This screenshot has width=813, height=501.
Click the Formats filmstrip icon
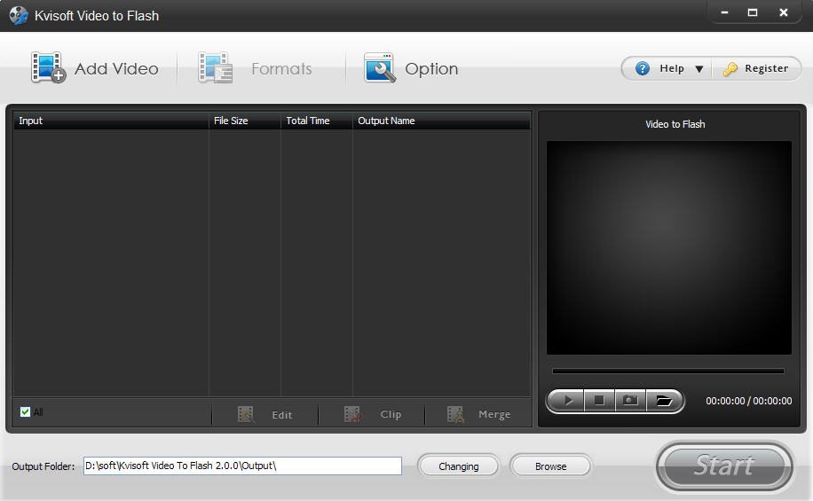point(215,67)
